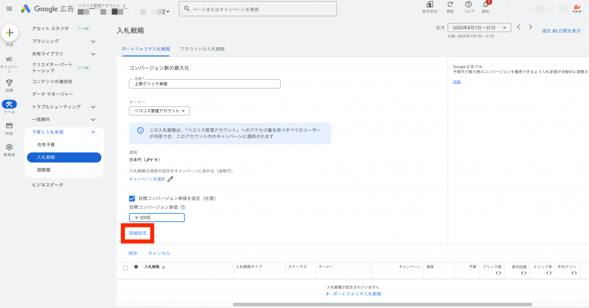The image size is (589, 308).
Task: Open the オーナー account dropdown
Action: [159, 111]
